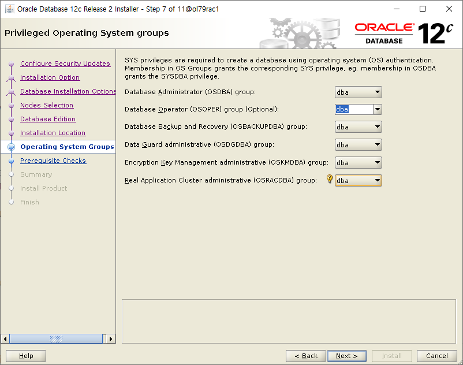The width and height of the screenshot is (463, 365).
Task: Click the OSRACDBA help lightbulb icon
Action: 330,179
